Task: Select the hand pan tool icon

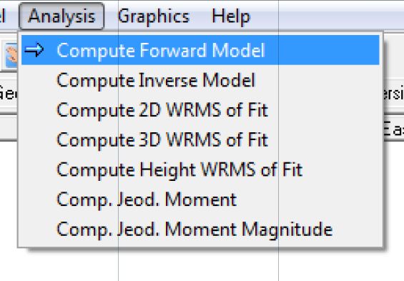Action: (11, 55)
